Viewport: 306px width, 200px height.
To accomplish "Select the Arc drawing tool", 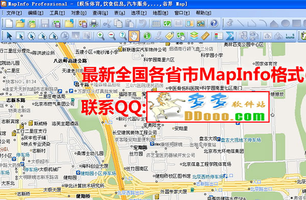I will point(263,23).
